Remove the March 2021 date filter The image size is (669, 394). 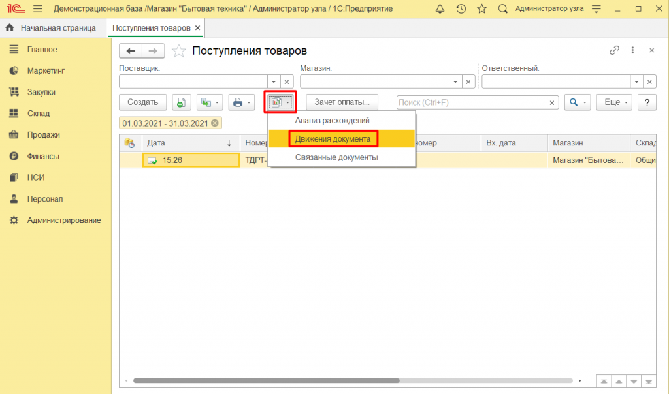(215, 123)
